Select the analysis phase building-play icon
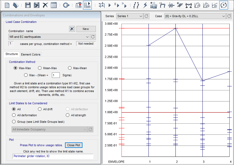 tap(87, 5)
